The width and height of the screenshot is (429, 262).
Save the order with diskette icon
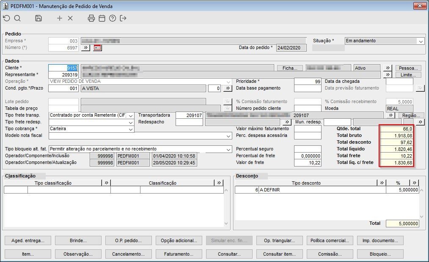coord(38,18)
